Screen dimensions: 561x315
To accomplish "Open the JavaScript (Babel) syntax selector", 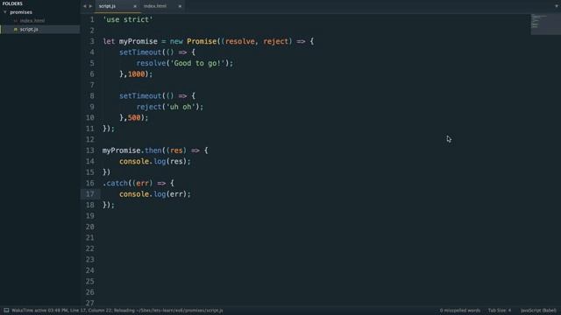I will coord(538,311).
